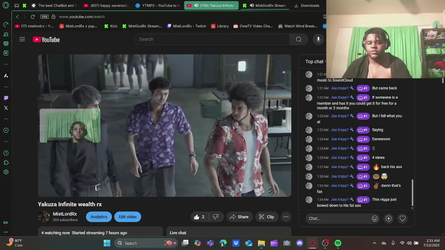Click the Analytics button
This screenshot has width=445, height=250.
[99, 217]
